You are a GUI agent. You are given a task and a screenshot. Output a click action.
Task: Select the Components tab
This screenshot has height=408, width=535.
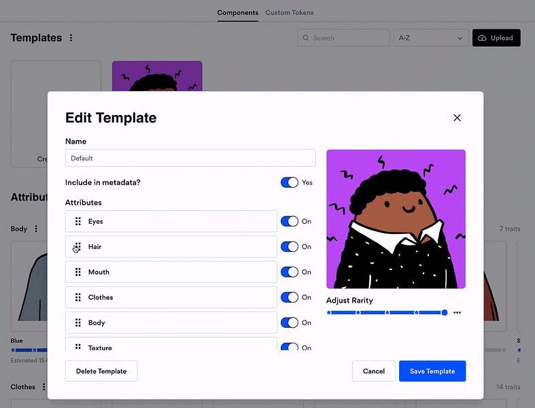237,12
